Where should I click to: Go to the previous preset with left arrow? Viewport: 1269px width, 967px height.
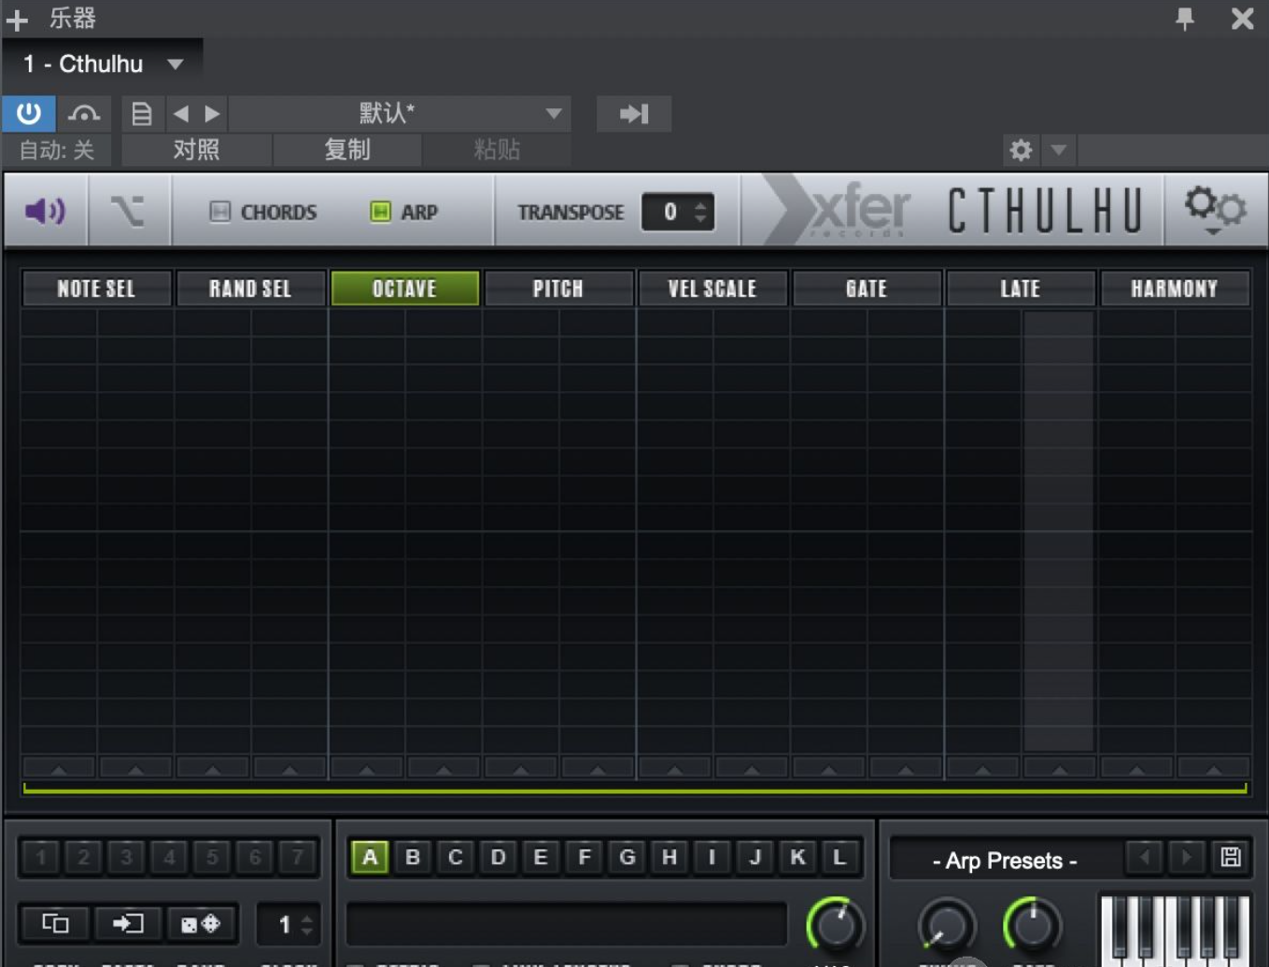click(181, 114)
